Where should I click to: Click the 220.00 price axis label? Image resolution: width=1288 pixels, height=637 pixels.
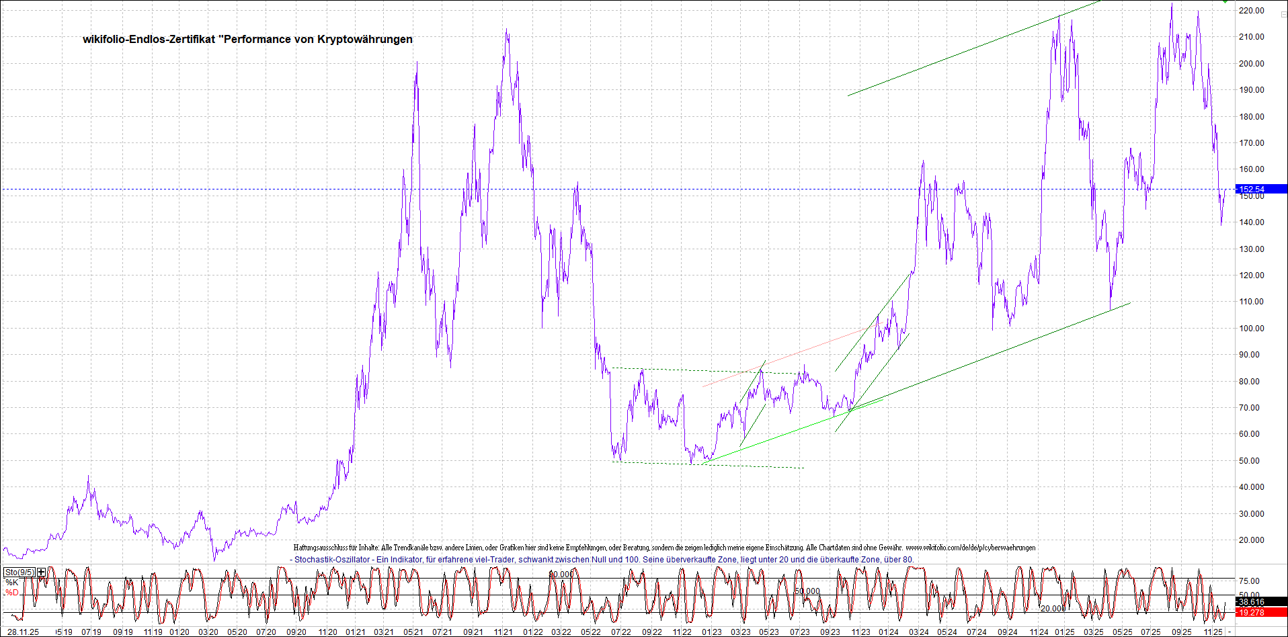[x=1252, y=11]
